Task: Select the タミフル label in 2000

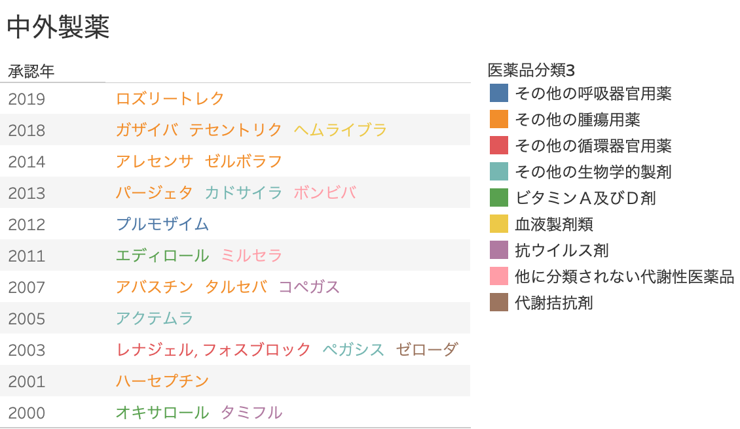Action: point(251,413)
